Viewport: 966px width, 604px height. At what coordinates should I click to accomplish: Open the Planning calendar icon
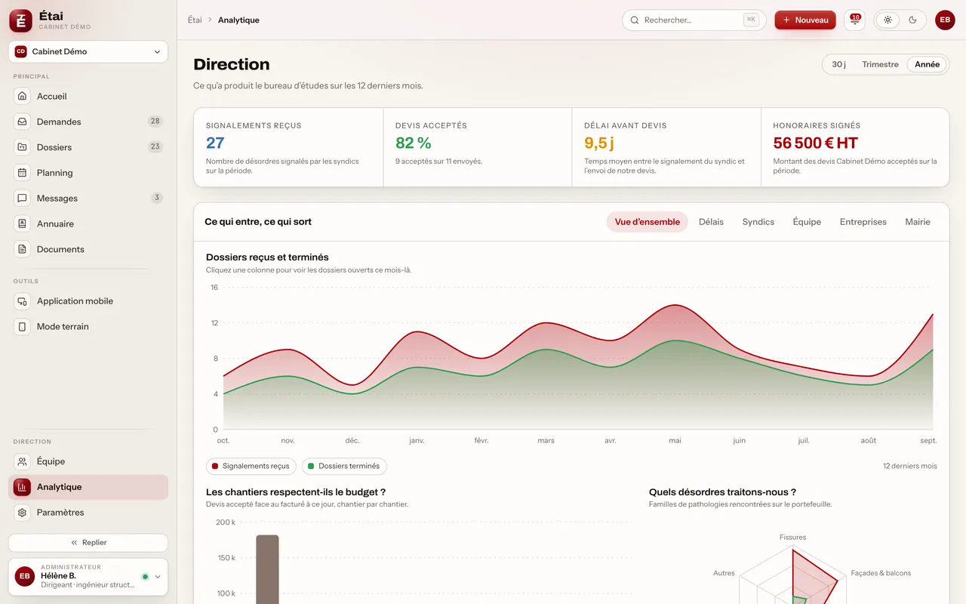tap(22, 173)
